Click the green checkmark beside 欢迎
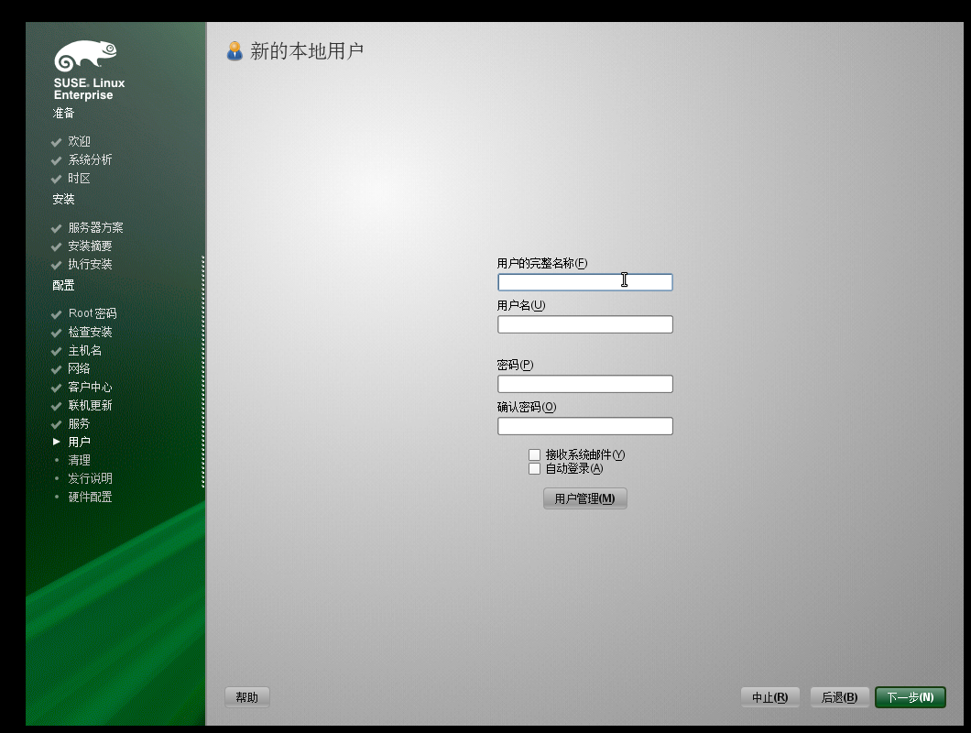Screen dimensions: 971x733 [x=56, y=141]
